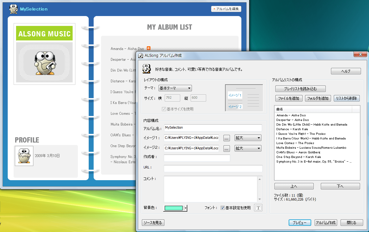Open the イメージ1 拡大 dropdown

click(x=248, y=138)
